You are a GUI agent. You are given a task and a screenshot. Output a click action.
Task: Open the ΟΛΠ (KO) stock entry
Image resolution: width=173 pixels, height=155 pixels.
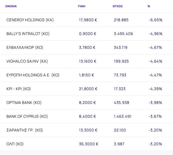pyautogui.click(x=15, y=144)
